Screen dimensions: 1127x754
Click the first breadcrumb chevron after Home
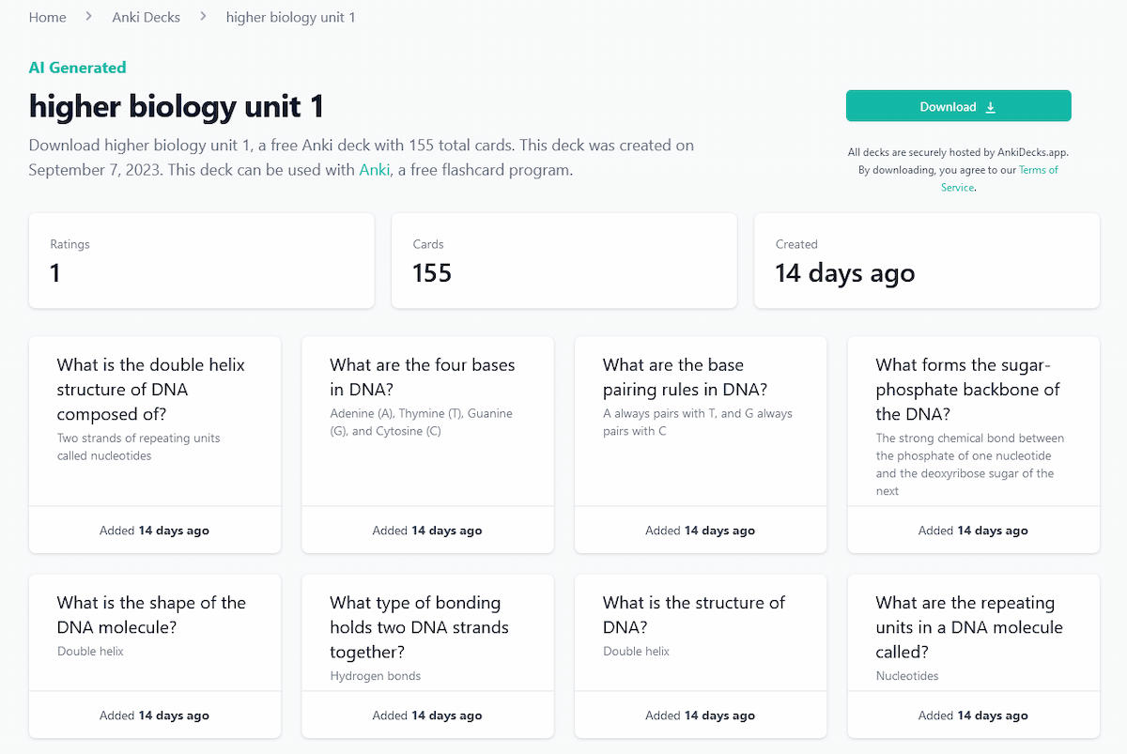[89, 17]
